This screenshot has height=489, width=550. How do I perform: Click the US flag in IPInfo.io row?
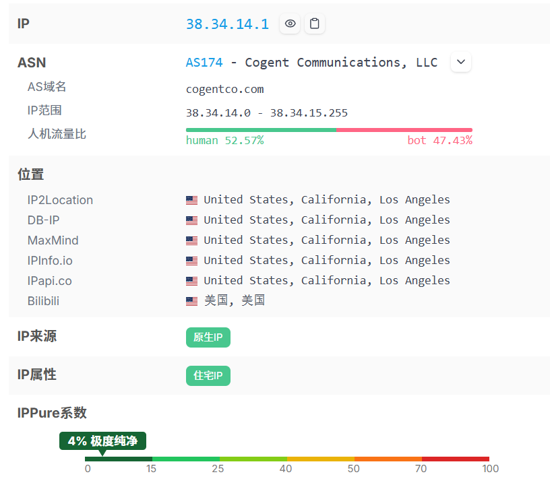click(x=192, y=261)
